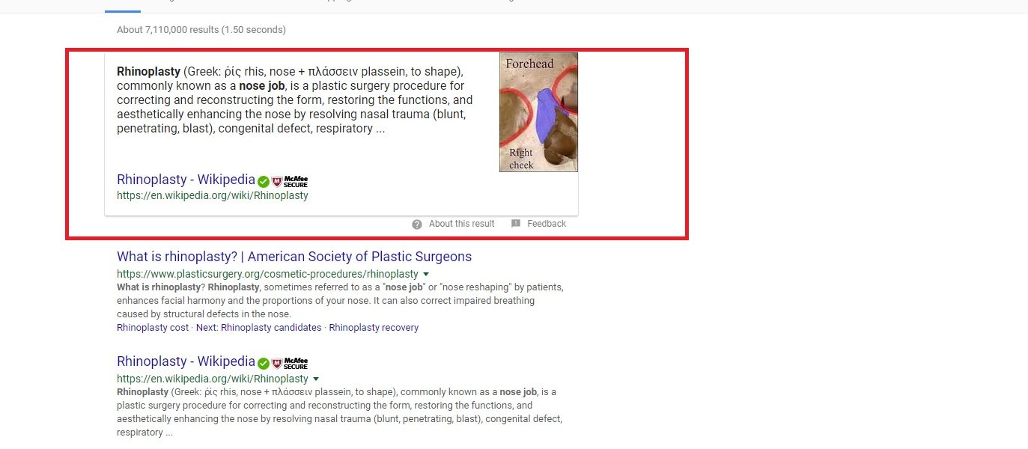
Task: Open the Rhinoplasty recovery sitelink
Action: (374, 328)
